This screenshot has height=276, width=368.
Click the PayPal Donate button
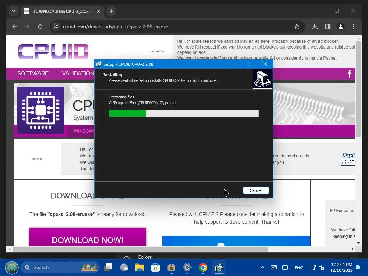click(348, 158)
